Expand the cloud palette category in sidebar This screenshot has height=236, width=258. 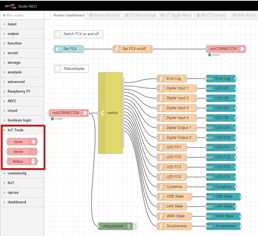22,111
